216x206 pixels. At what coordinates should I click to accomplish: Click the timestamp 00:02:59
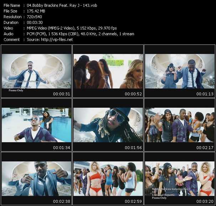[x=133, y=201]
